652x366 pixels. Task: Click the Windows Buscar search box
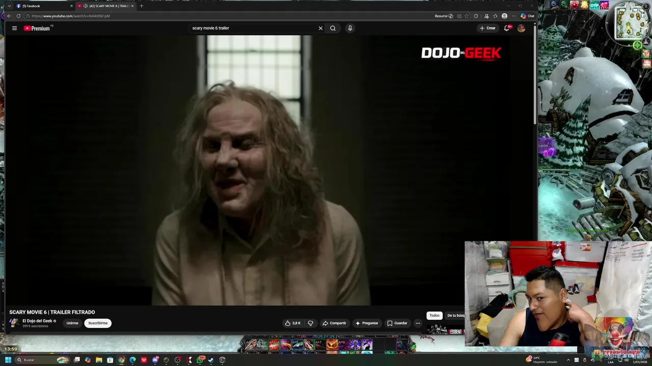(x=42, y=360)
